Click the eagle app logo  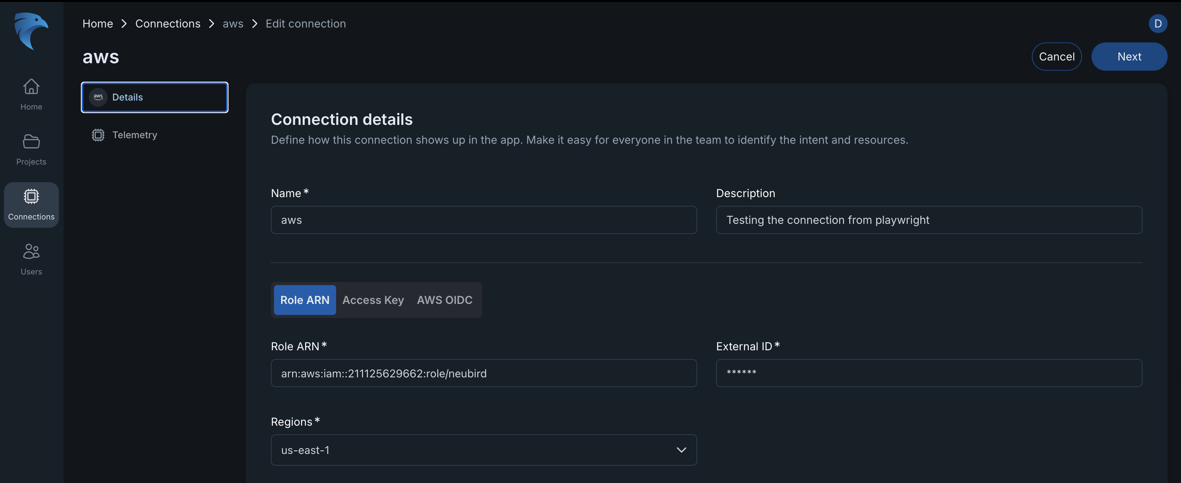[31, 31]
